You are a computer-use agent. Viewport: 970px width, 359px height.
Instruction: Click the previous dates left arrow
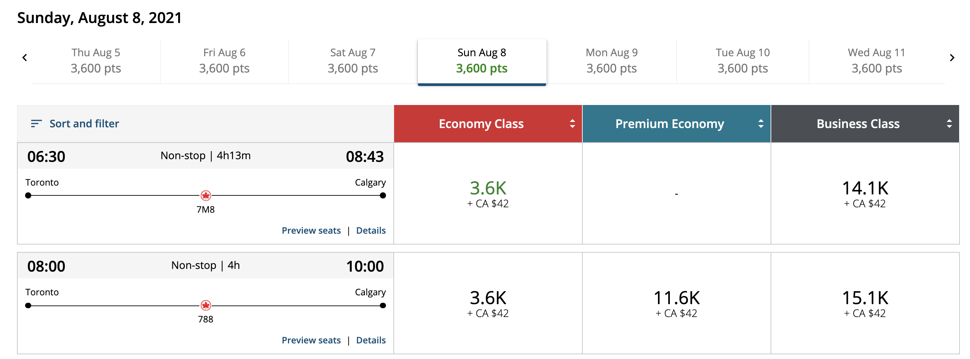(x=25, y=58)
